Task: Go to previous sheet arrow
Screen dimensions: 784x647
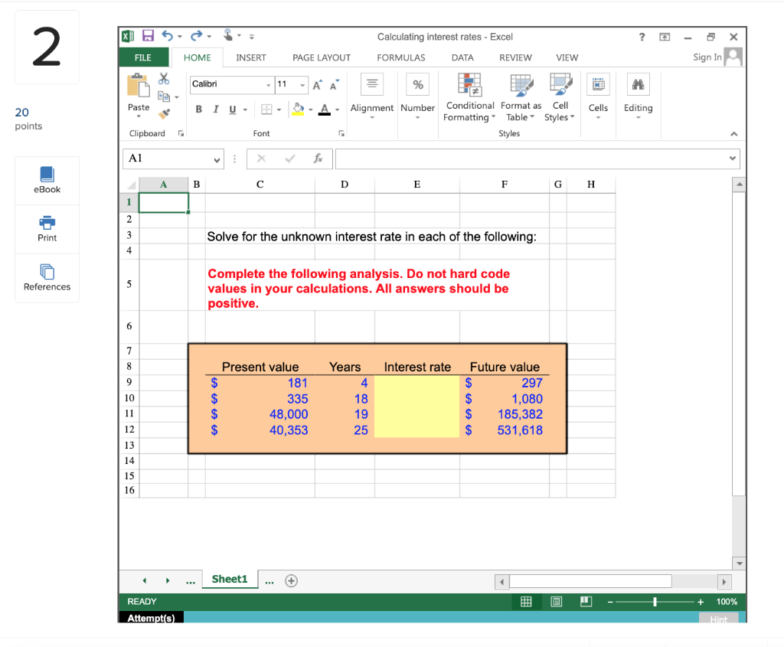Action: [x=145, y=580]
